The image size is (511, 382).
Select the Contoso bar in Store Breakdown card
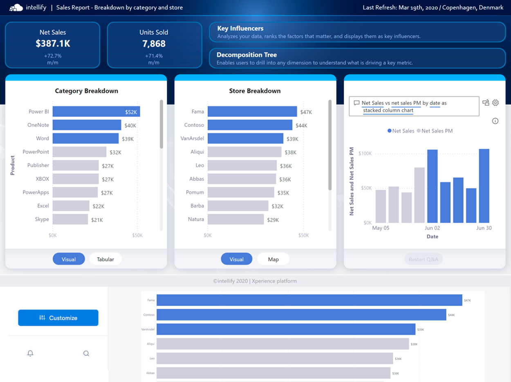pos(250,125)
